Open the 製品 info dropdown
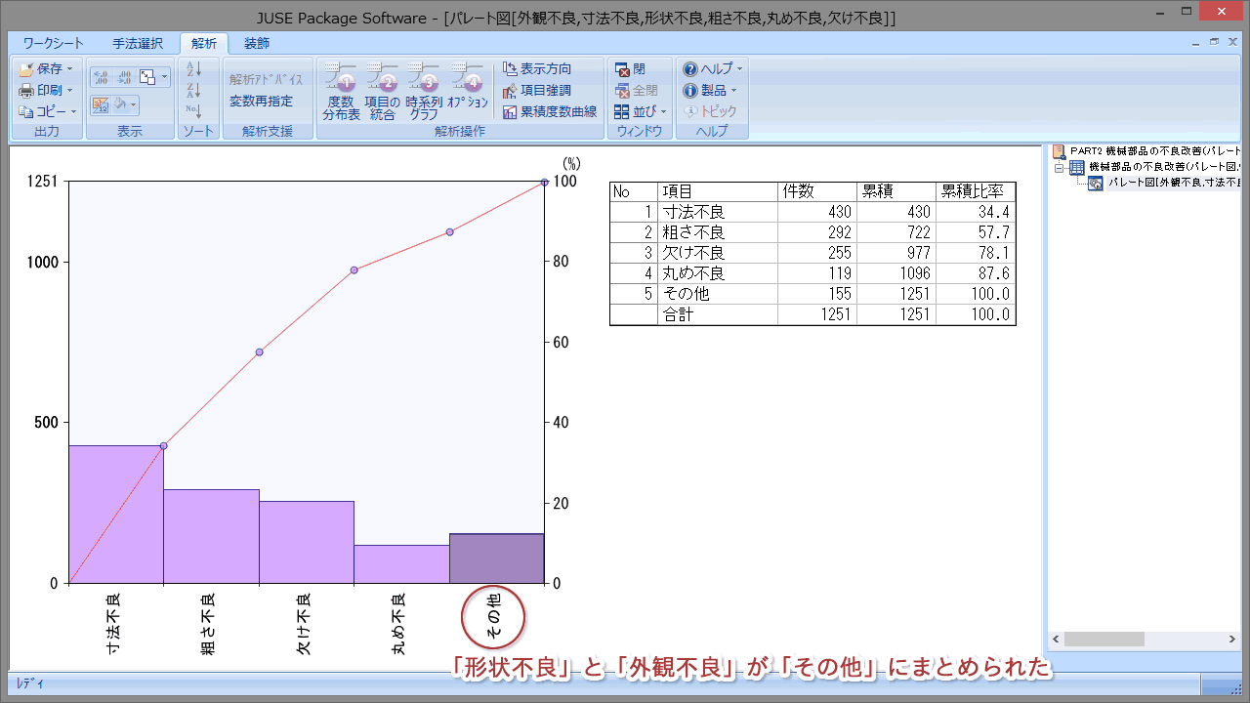The width and height of the screenshot is (1250, 703). 710,90
